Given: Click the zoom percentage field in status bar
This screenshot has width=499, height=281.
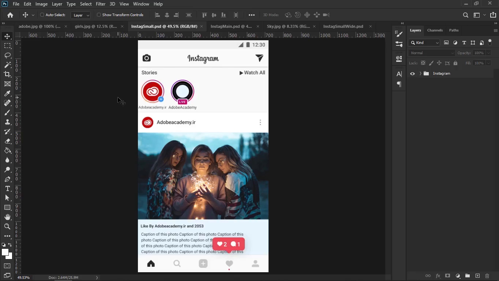Looking at the screenshot, I should 23,278.
